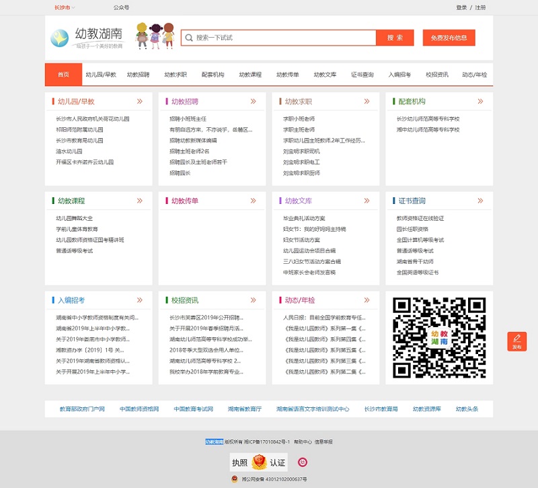Open the 中国教育考试网 footer link
538x488 pixels.
tap(194, 409)
